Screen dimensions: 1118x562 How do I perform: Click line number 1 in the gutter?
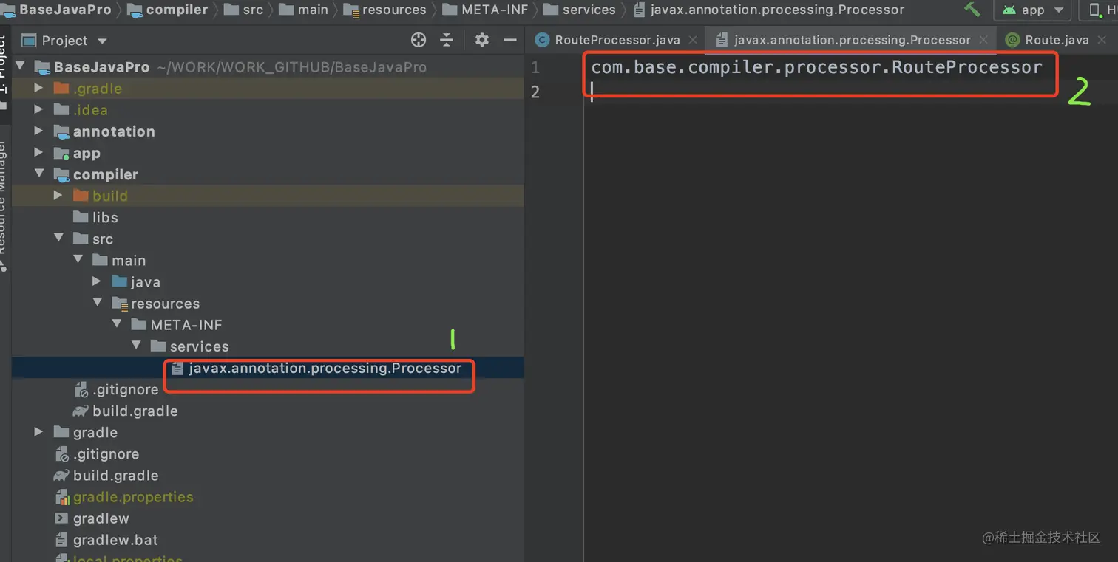535,67
